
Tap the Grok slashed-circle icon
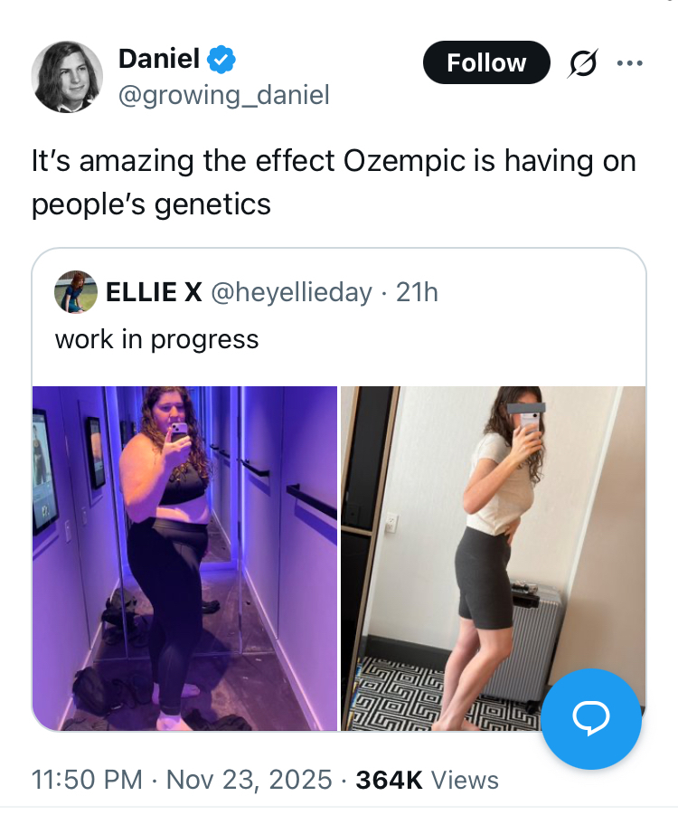582,63
